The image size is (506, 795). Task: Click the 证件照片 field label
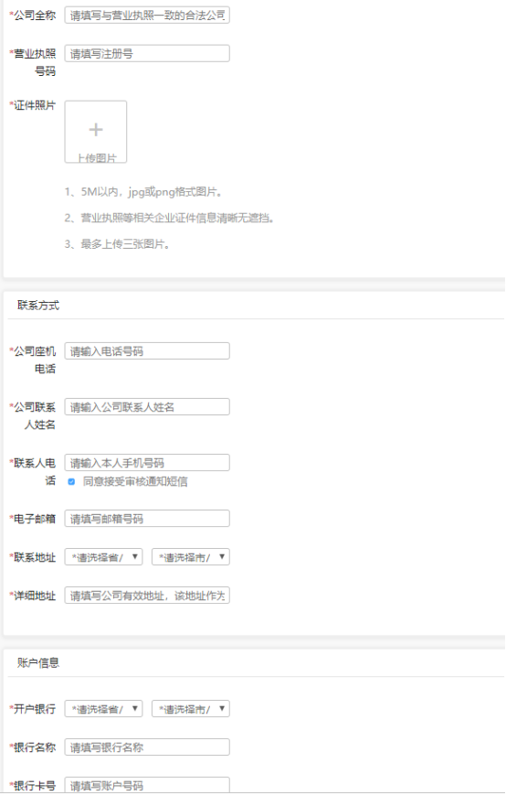(33, 105)
